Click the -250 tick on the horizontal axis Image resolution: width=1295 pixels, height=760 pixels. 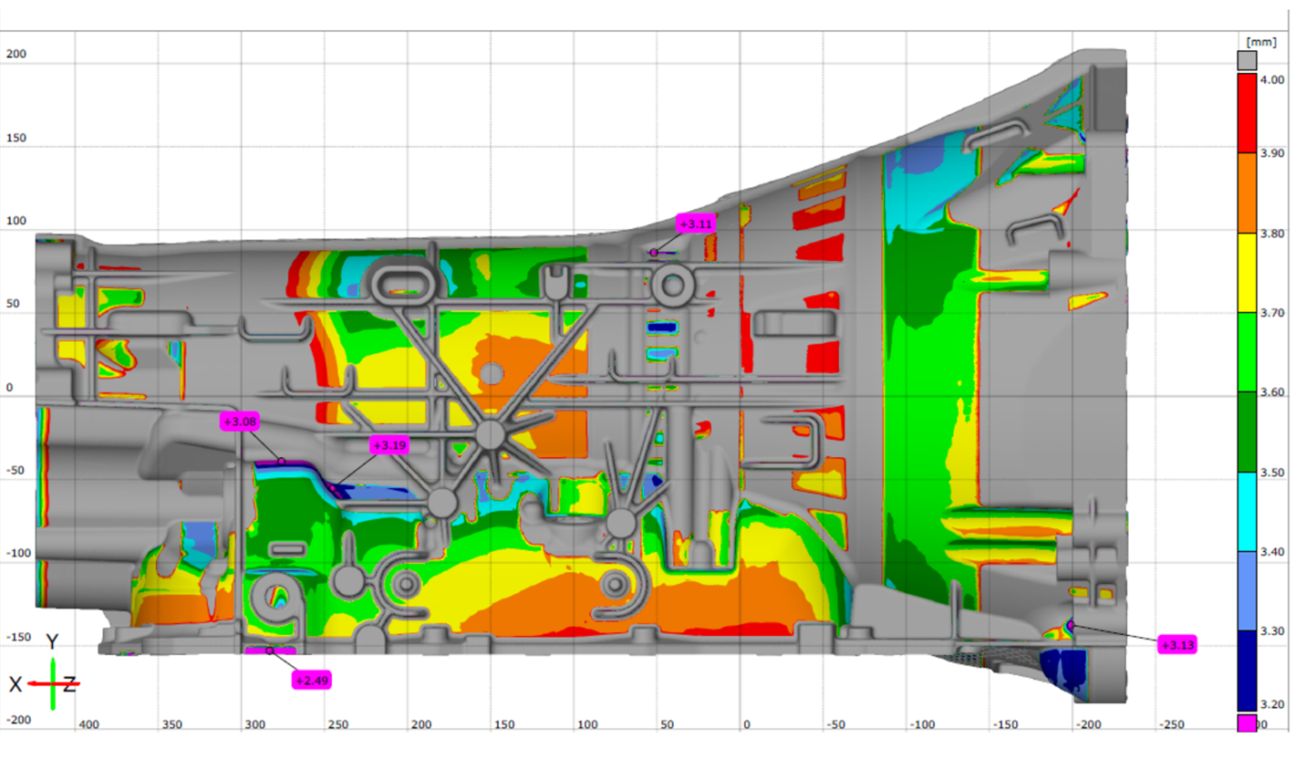coord(1171,724)
